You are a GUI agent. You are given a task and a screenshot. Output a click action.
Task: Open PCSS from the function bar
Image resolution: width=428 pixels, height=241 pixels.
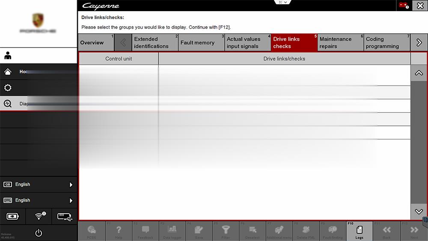pyautogui.click(x=92, y=232)
